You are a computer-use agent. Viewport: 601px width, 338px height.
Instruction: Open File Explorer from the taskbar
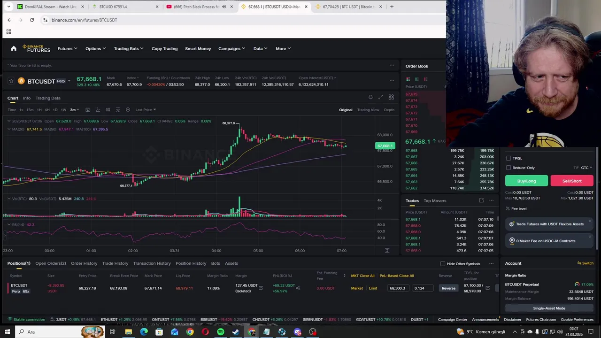(x=128, y=332)
